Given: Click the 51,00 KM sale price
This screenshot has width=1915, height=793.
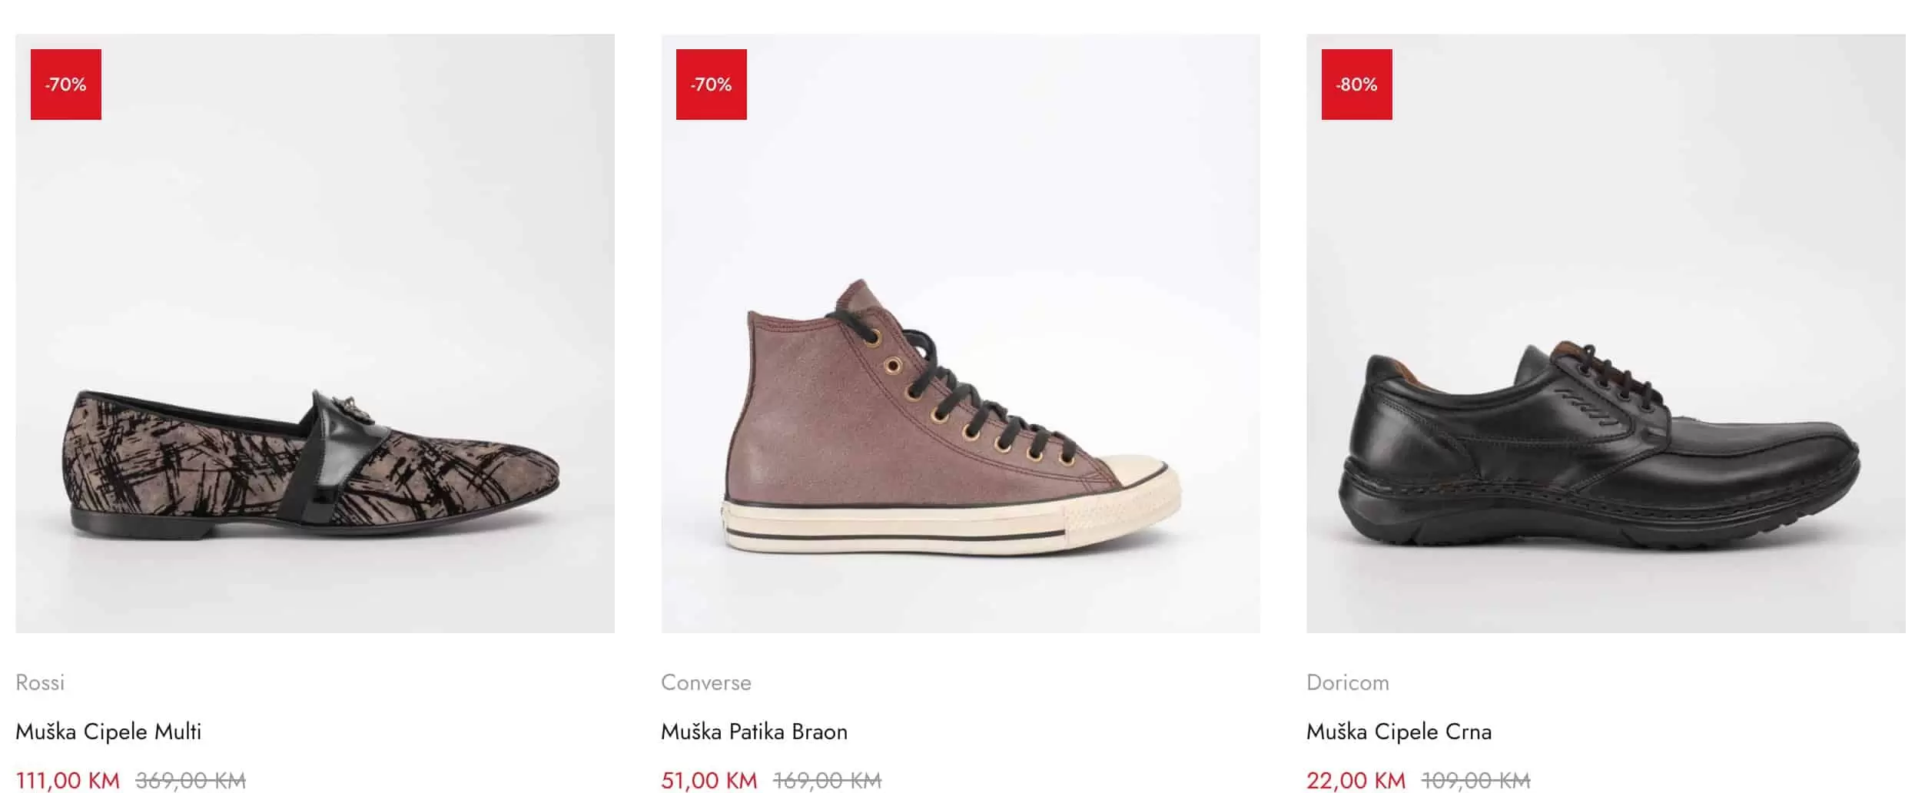Looking at the screenshot, I should pyautogui.click(x=709, y=781).
